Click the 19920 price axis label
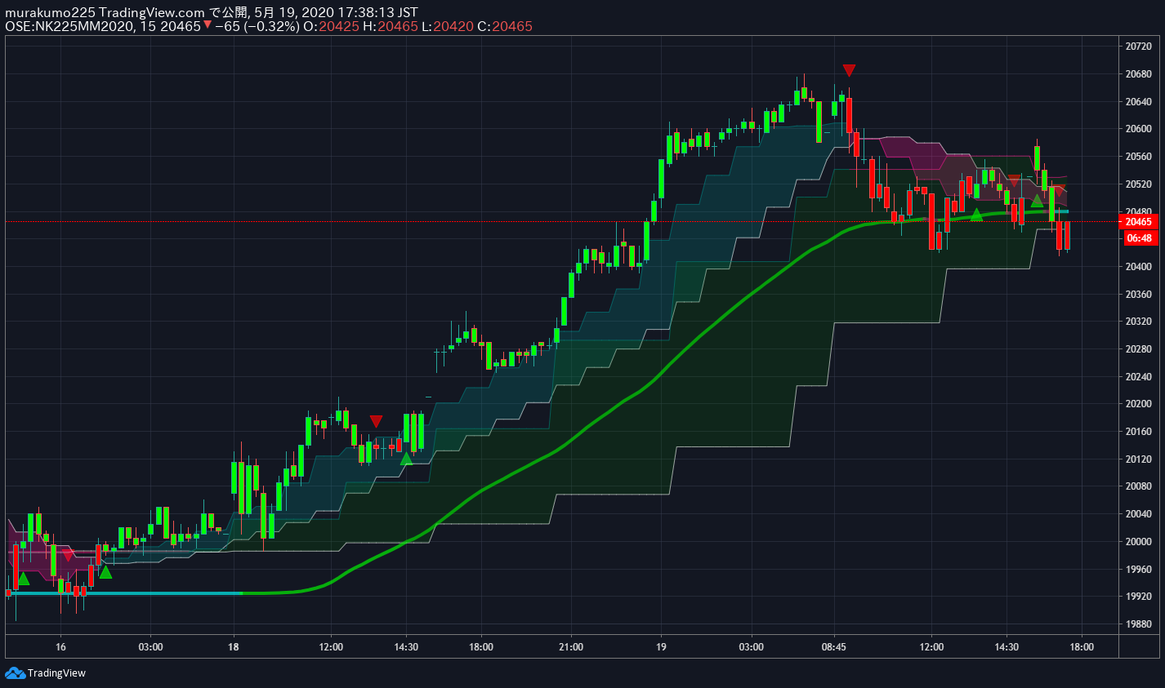The width and height of the screenshot is (1165, 688). pyautogui.click(x=1139, y=597)
